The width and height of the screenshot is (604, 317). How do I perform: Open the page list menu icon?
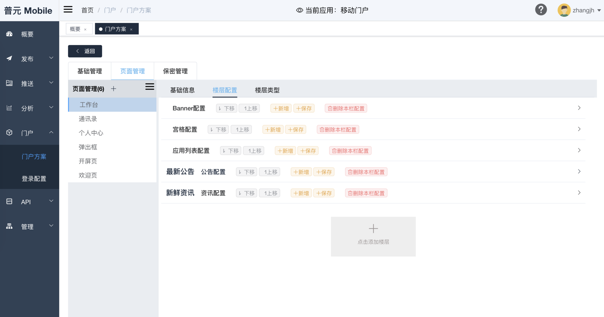(149, 87)
